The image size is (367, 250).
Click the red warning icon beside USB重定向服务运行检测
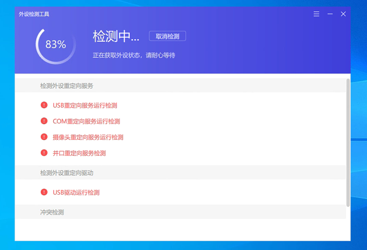tap(44, 105)
